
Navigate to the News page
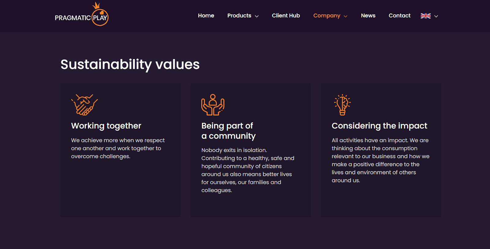368,16
